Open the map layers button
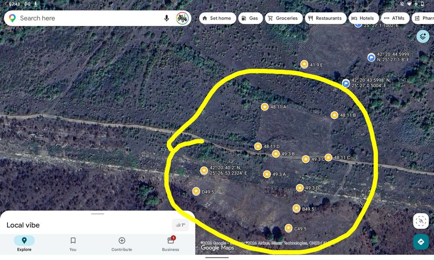434x260 pixels. [x=423, y=36]
